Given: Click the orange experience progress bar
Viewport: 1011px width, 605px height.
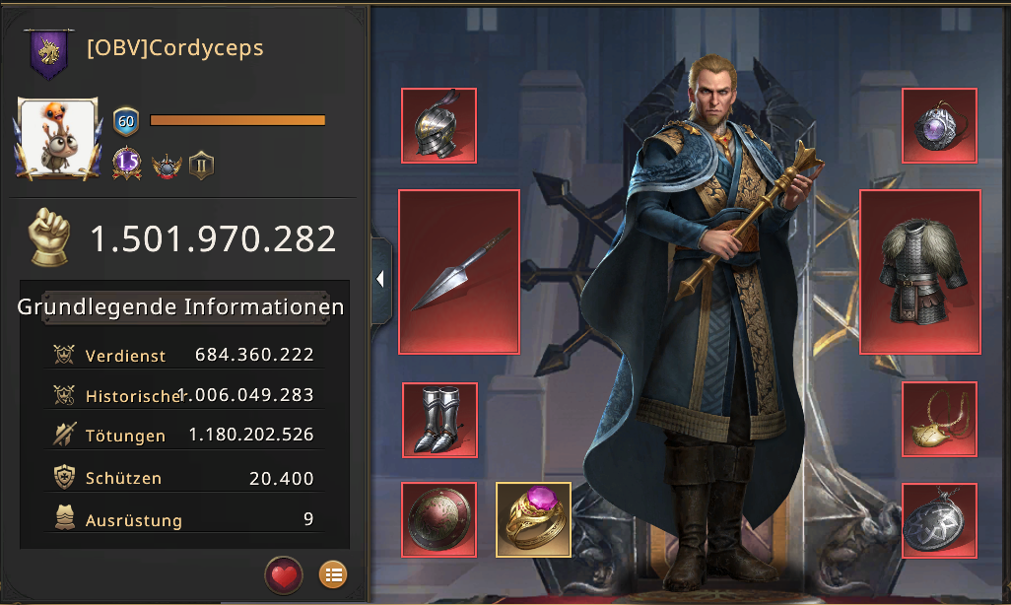Looking at the screenshot, I should click(x=237, y=120).
